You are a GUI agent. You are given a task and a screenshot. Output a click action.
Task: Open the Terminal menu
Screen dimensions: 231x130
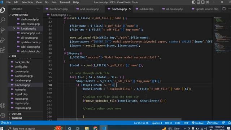65,2
